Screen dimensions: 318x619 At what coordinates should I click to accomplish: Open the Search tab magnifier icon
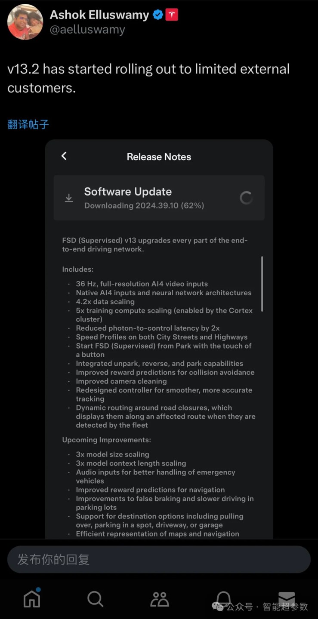click(x=95, y=598)
